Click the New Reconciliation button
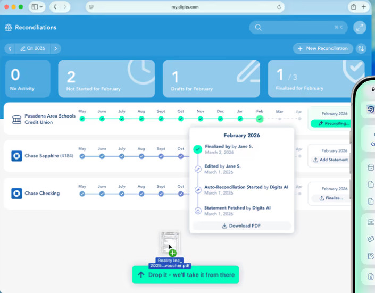This screenshot has width=375, height=293. point(323,48)
